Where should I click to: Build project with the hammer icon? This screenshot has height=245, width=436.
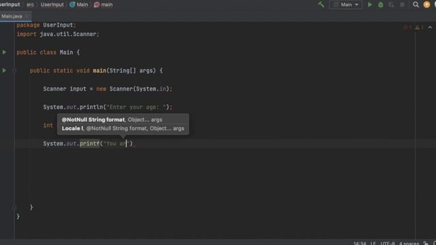click(x=321, y=5)
